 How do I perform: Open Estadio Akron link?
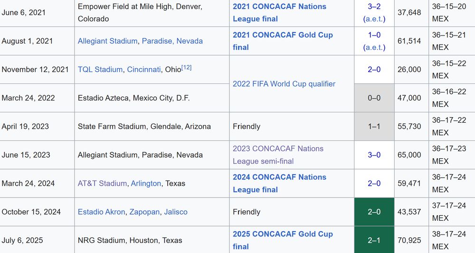coord(101,212)
